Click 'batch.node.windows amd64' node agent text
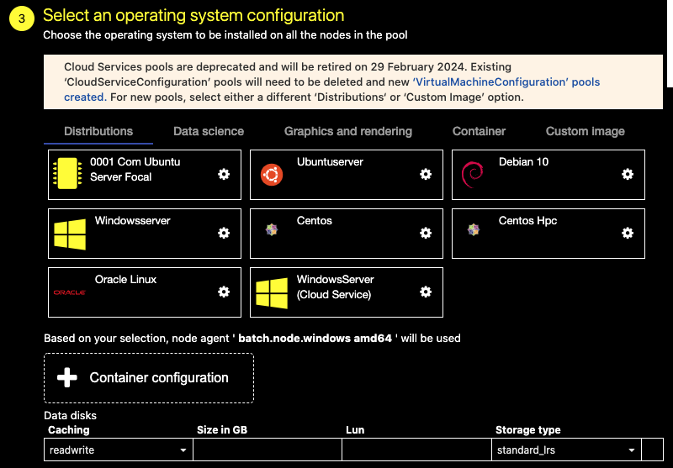The image size is (673, 468). pyautogui.click(x=315, y=338)
